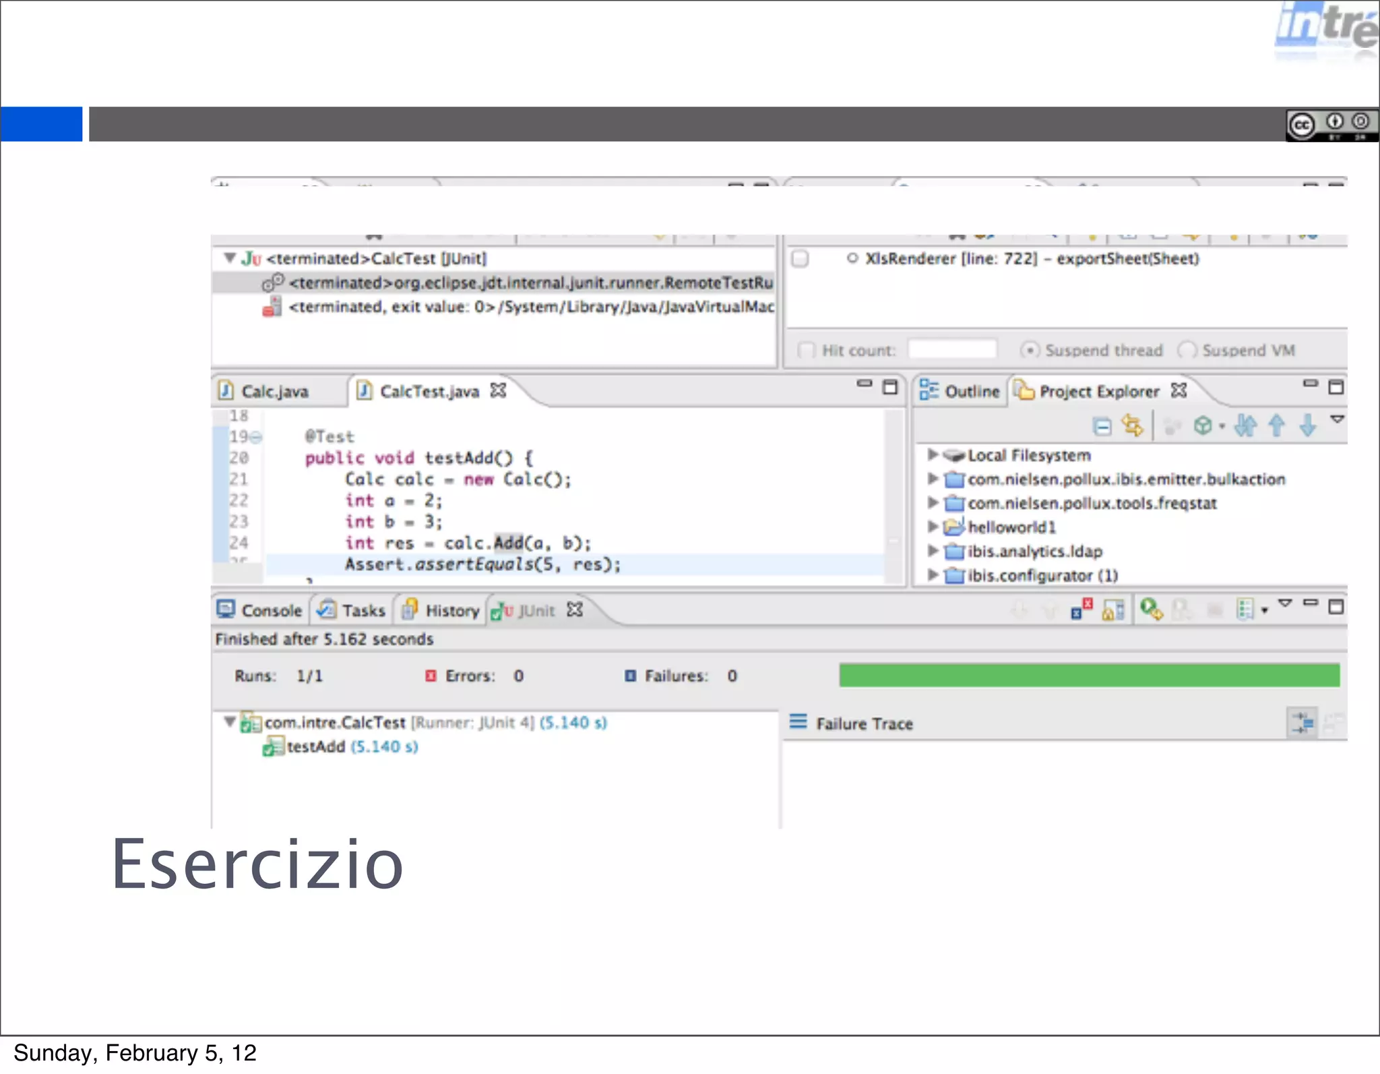Switch to Console tab
The height and width of the screenshot is (1074, 1380).
point(259,610)
